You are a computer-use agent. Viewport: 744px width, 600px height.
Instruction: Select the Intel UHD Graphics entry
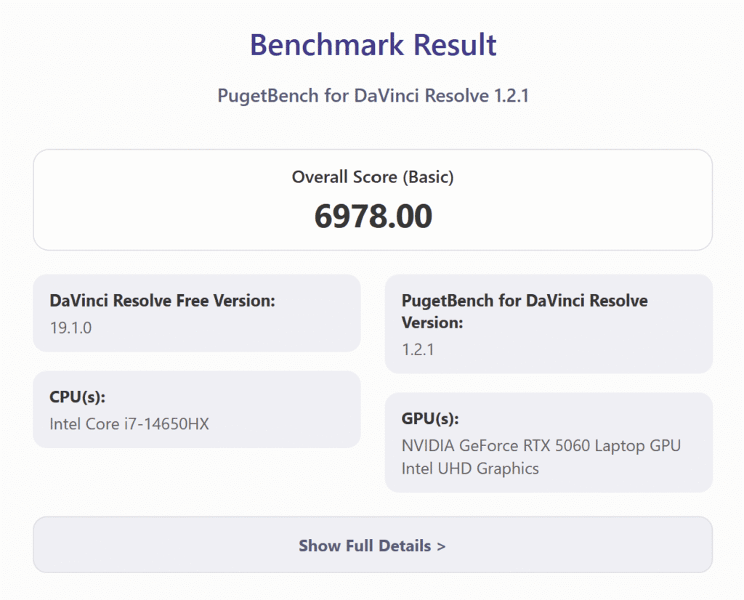470,469
